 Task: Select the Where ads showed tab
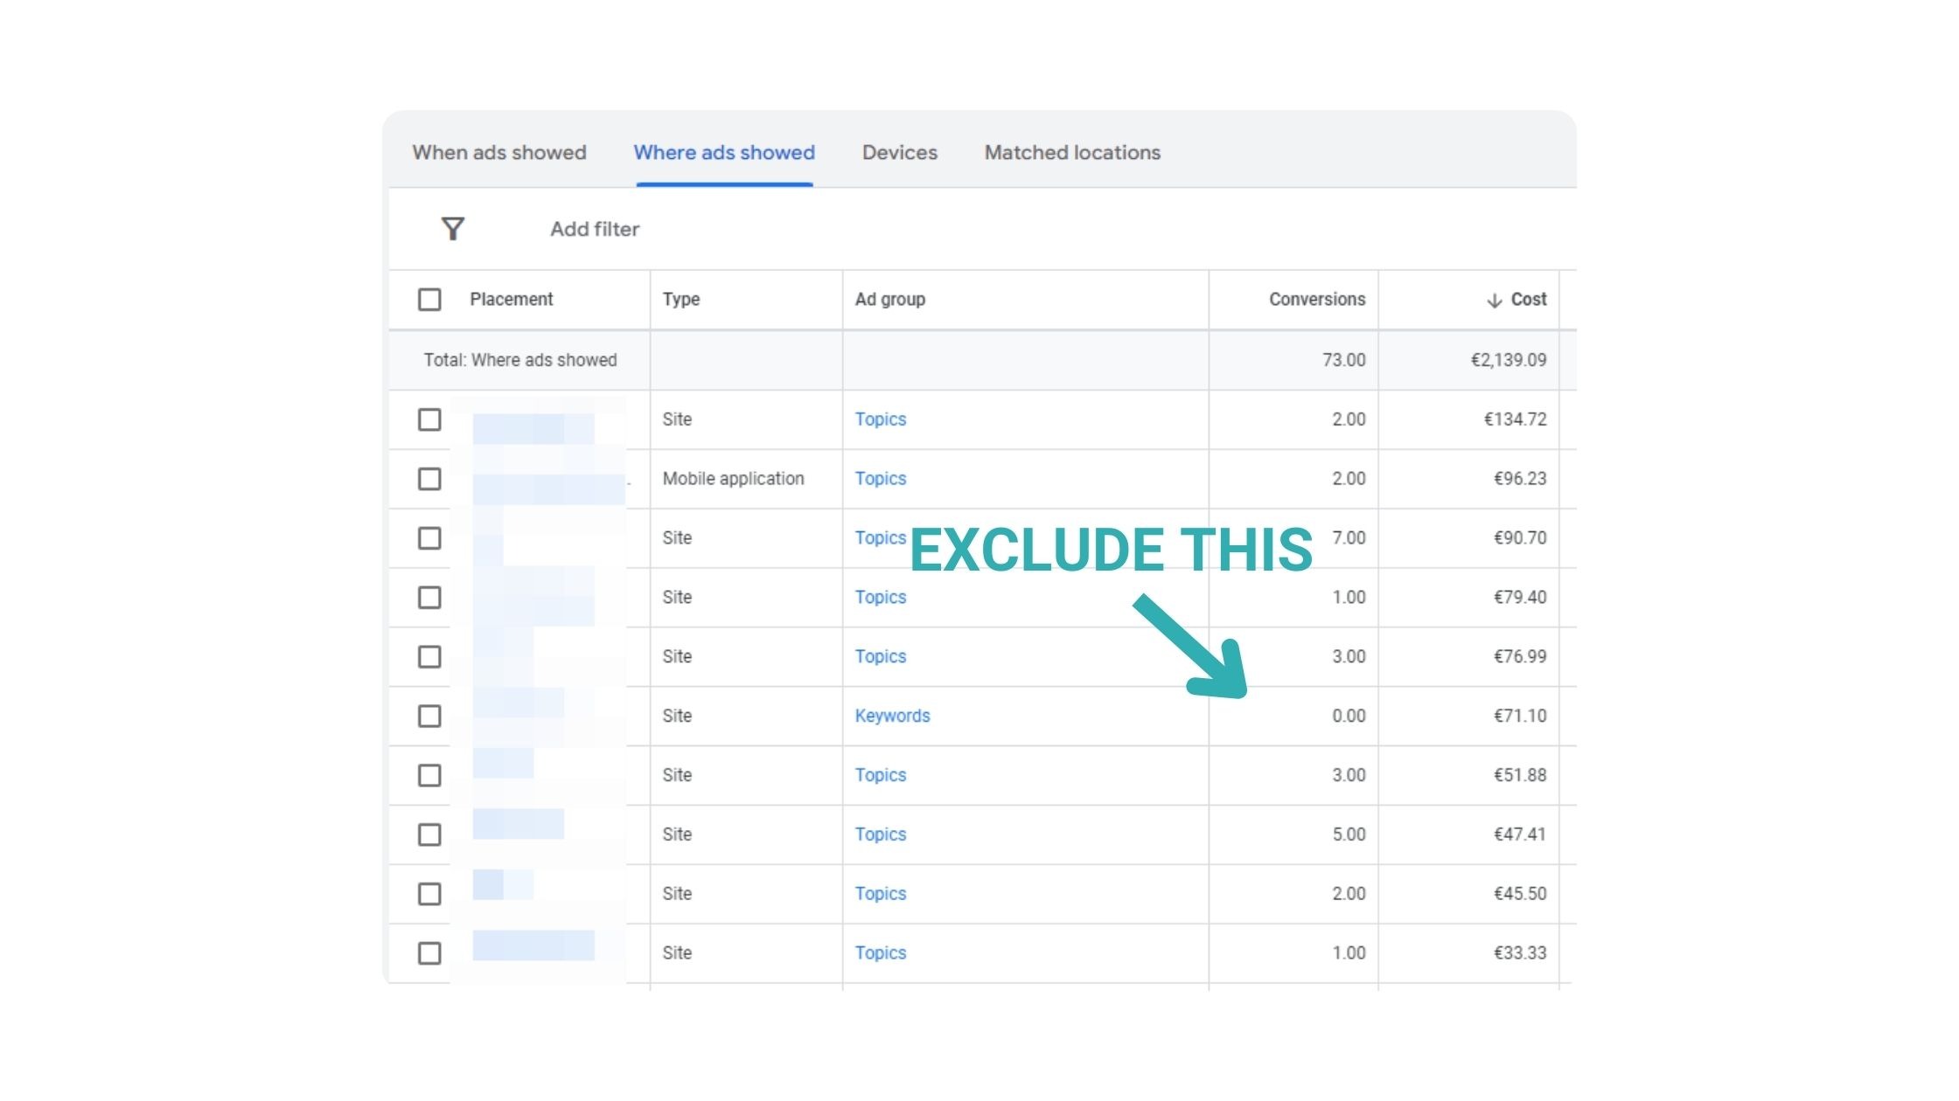pyautogui.click(x=724, y=153)
